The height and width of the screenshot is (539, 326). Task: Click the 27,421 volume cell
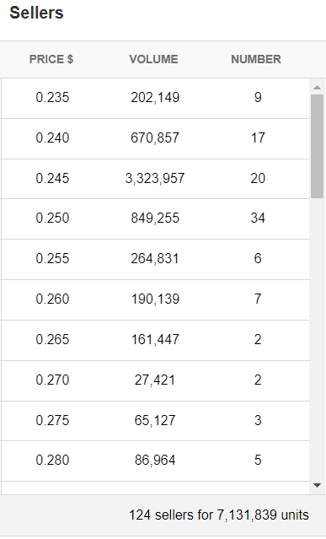click(155, 380)
